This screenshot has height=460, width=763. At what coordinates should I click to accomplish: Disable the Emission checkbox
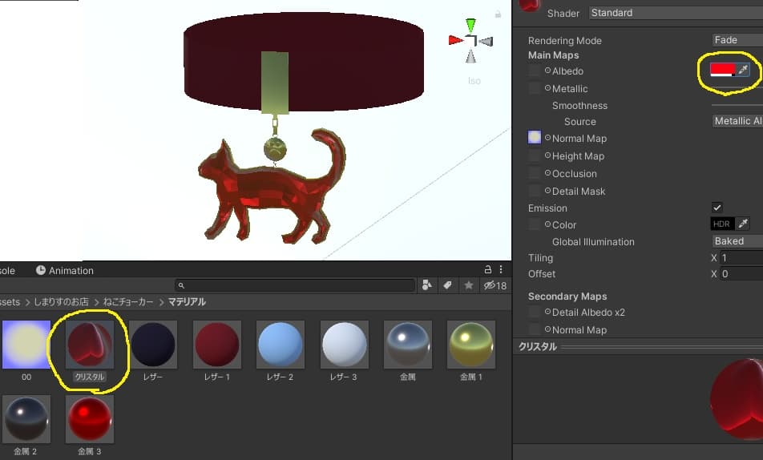[x=717, y=208]
